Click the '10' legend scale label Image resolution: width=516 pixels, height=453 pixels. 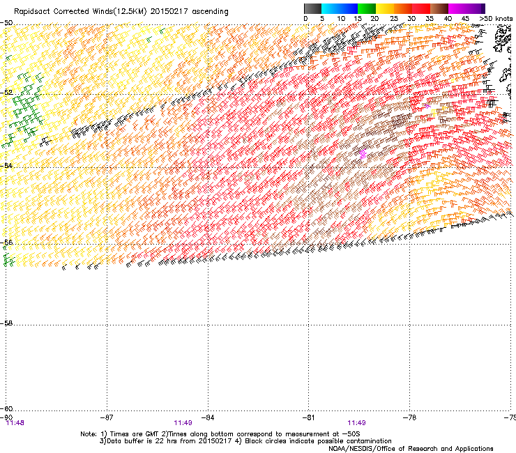(x=341, y=19)
